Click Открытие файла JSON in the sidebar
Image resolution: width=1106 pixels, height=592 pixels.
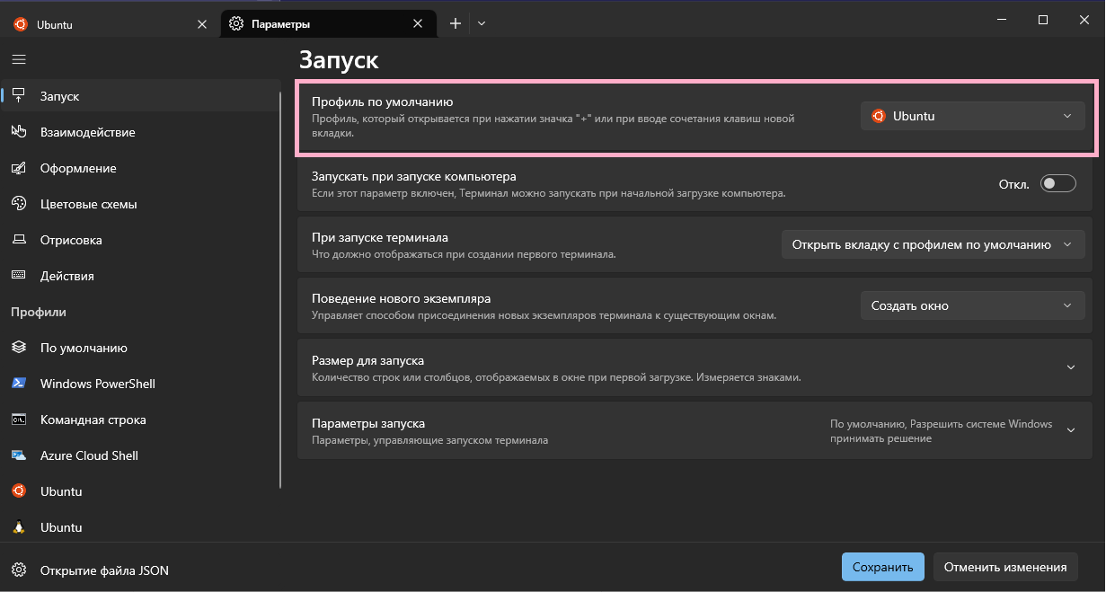point(142,570)
